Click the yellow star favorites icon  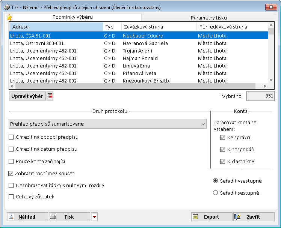pyautogui.click(x=9, y=17)
